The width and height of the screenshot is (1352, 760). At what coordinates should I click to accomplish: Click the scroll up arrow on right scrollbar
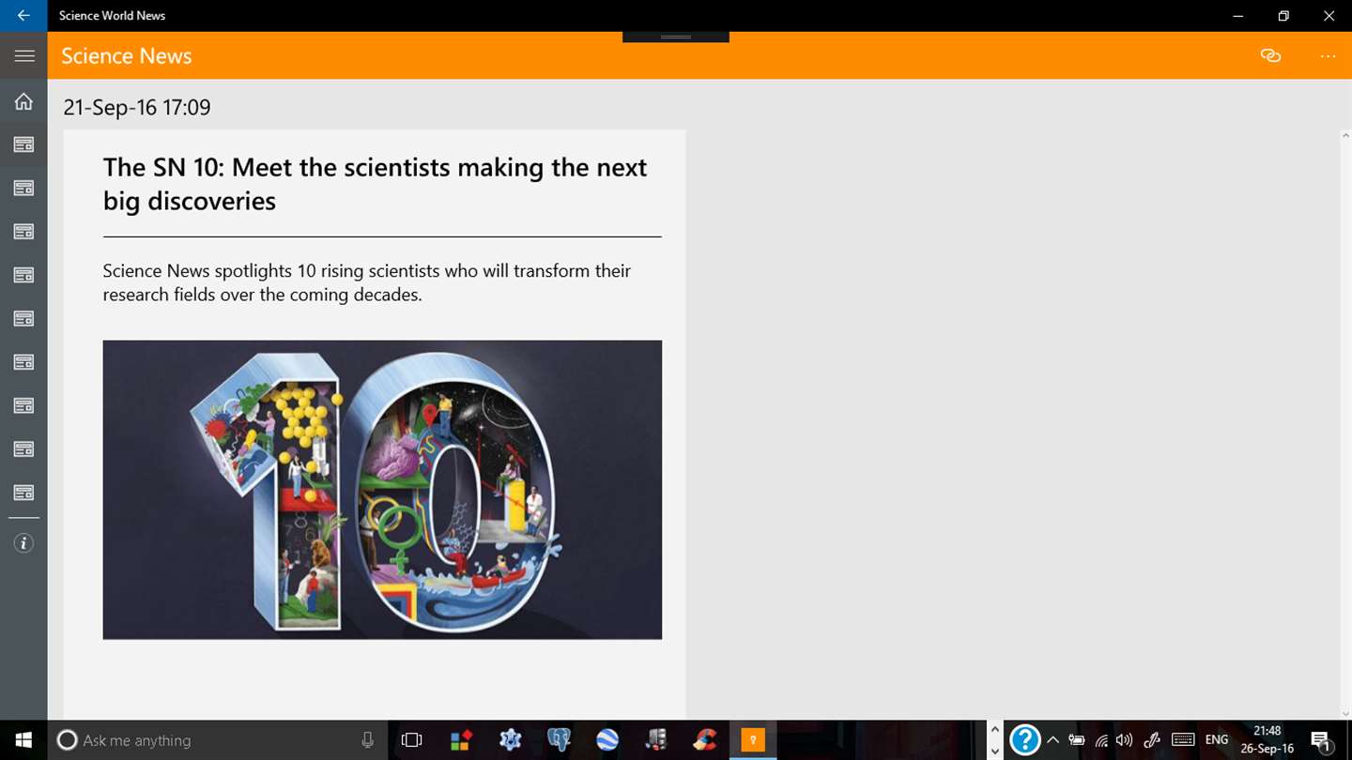pos(1345,136)
